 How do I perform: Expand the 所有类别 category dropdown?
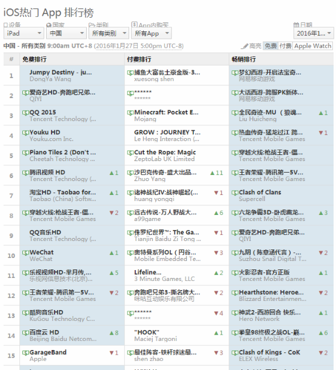tap(109, 33)
